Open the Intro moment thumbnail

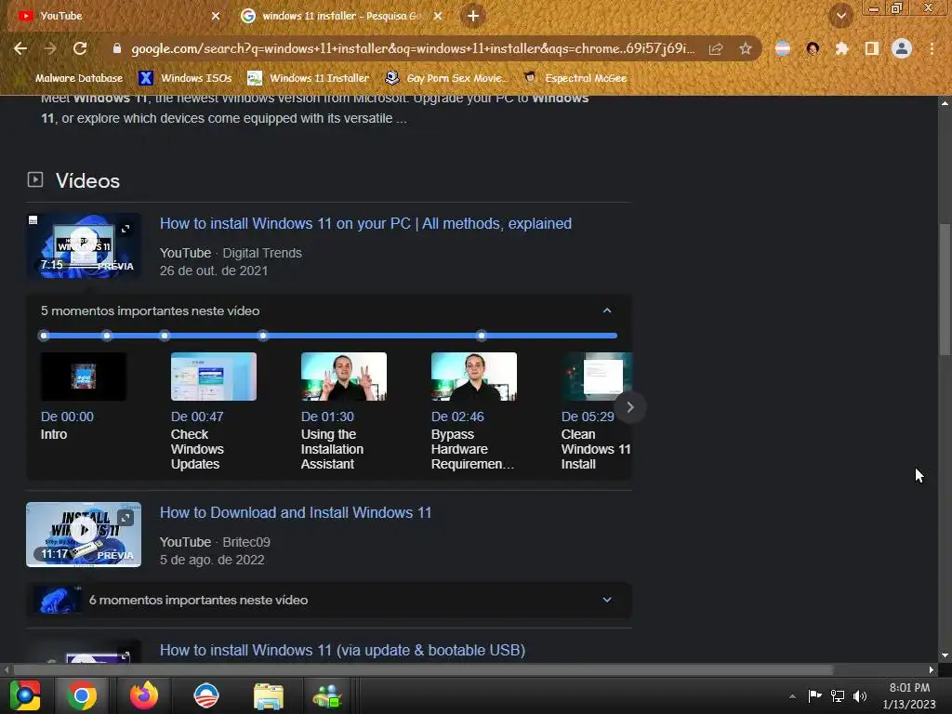point(84,377)
